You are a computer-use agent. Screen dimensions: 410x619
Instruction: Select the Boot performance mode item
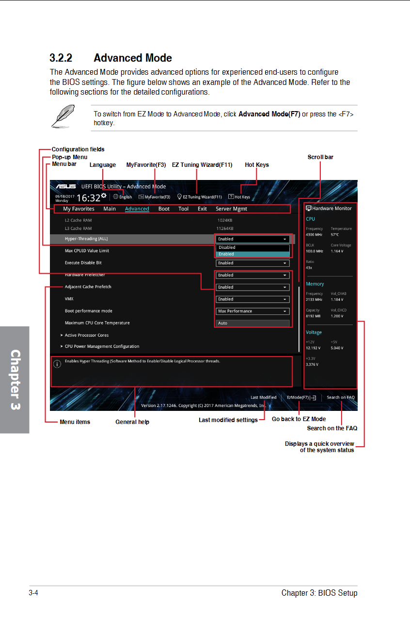89,311
